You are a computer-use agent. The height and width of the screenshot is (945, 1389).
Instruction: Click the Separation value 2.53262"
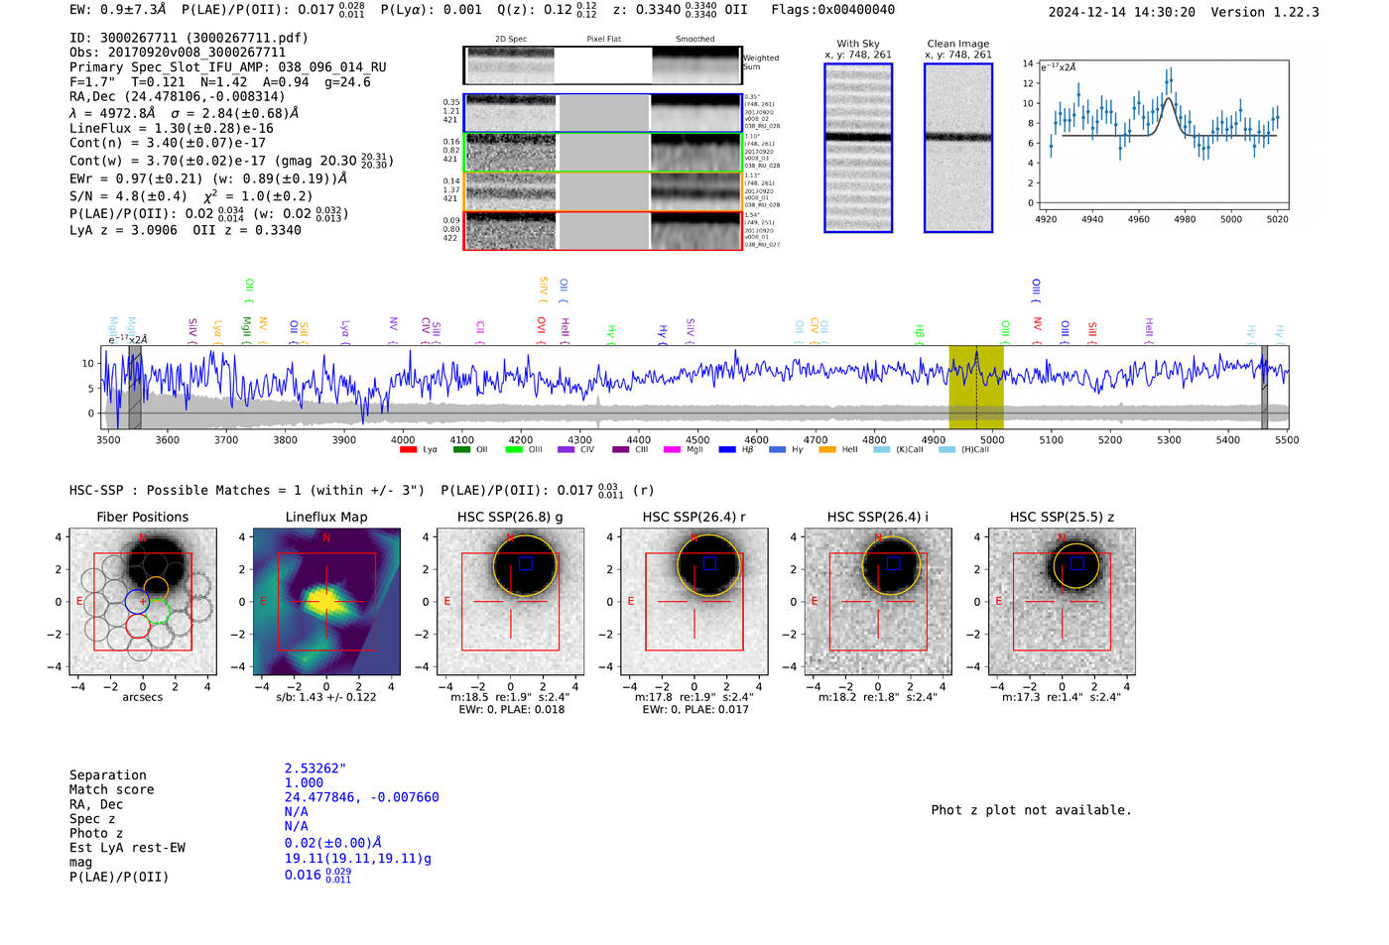(x=316, y=768)
